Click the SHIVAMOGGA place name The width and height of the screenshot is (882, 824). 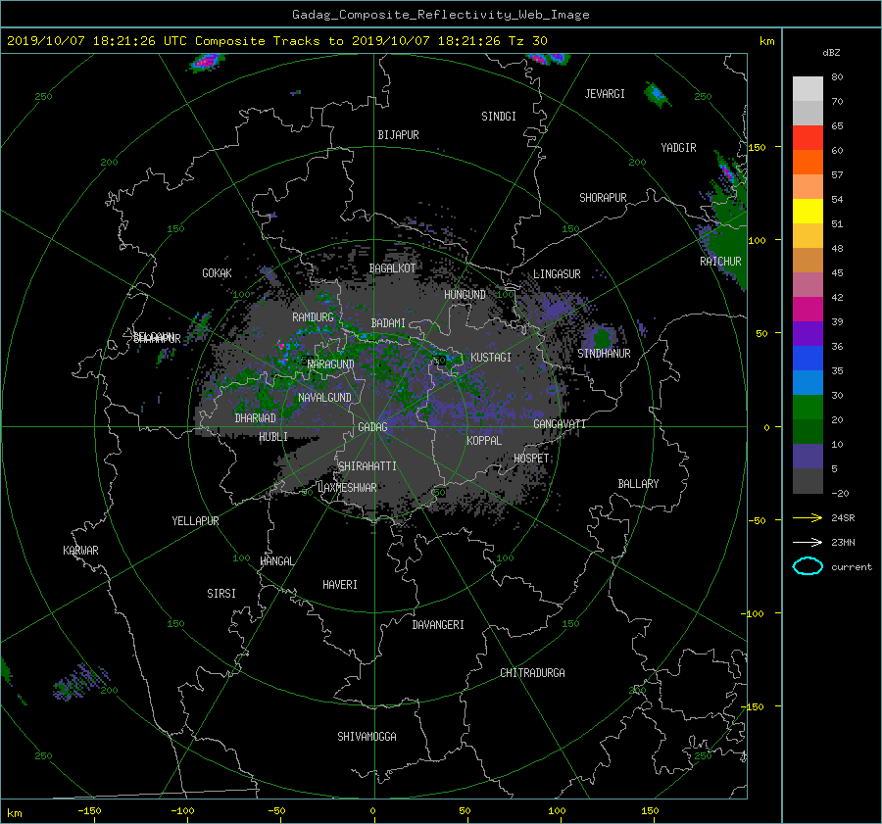pyautogui.click(x=367, y=737)
